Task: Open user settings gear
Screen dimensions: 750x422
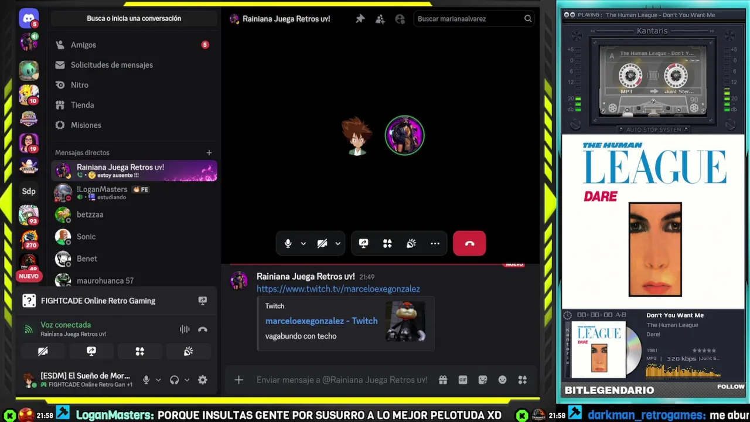Action: pos(203,380)
